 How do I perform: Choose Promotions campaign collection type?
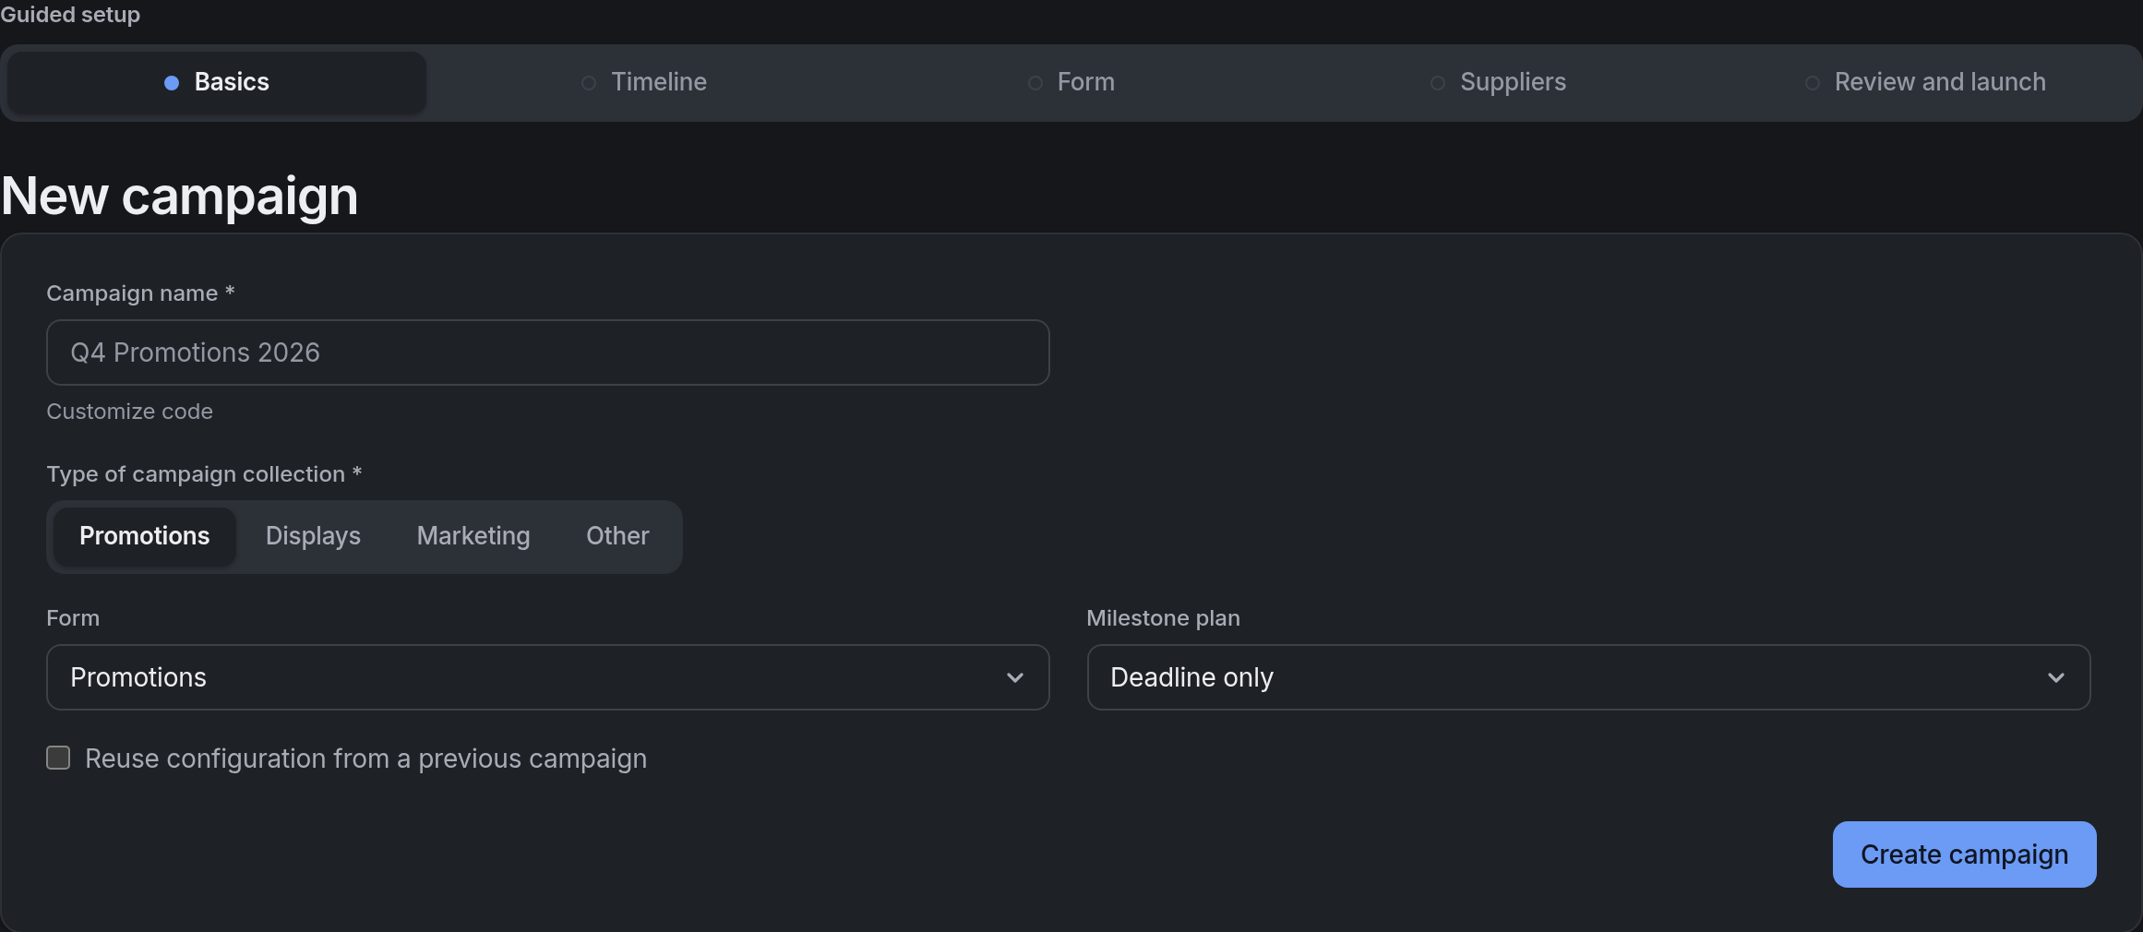145,536
